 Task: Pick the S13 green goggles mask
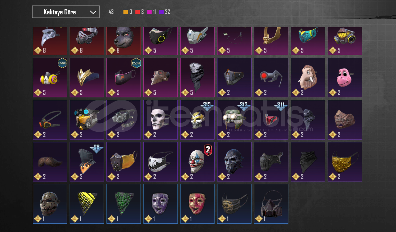(234, 120)
